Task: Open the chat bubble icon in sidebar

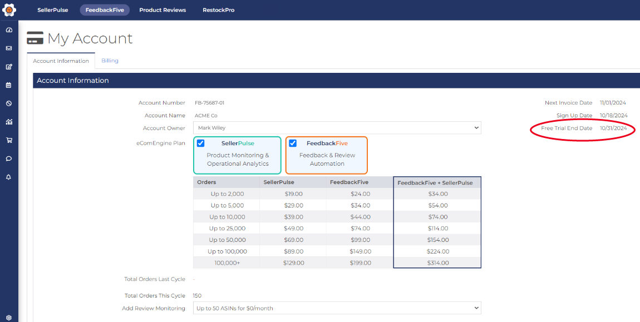Action: (x=9, y=158)
